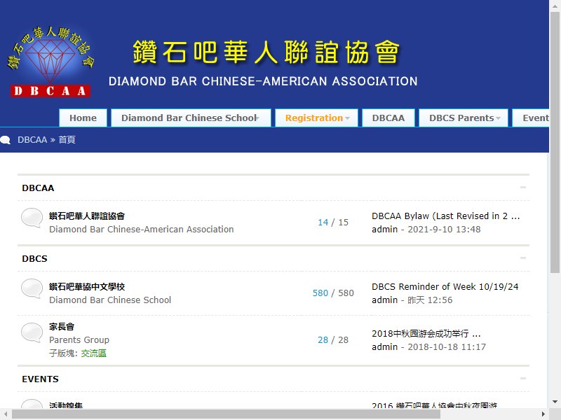Click admin author of DBCAA Bylaw post
561x420 pixels.
click(384, 230)
